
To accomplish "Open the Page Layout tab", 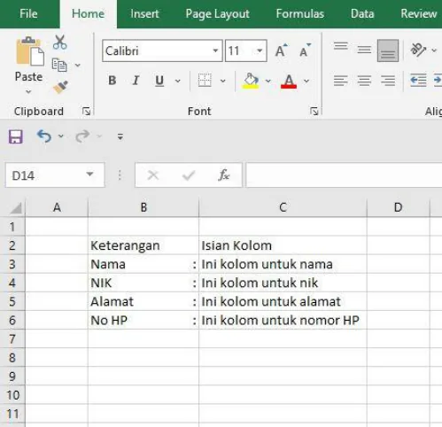I will 218,14.
